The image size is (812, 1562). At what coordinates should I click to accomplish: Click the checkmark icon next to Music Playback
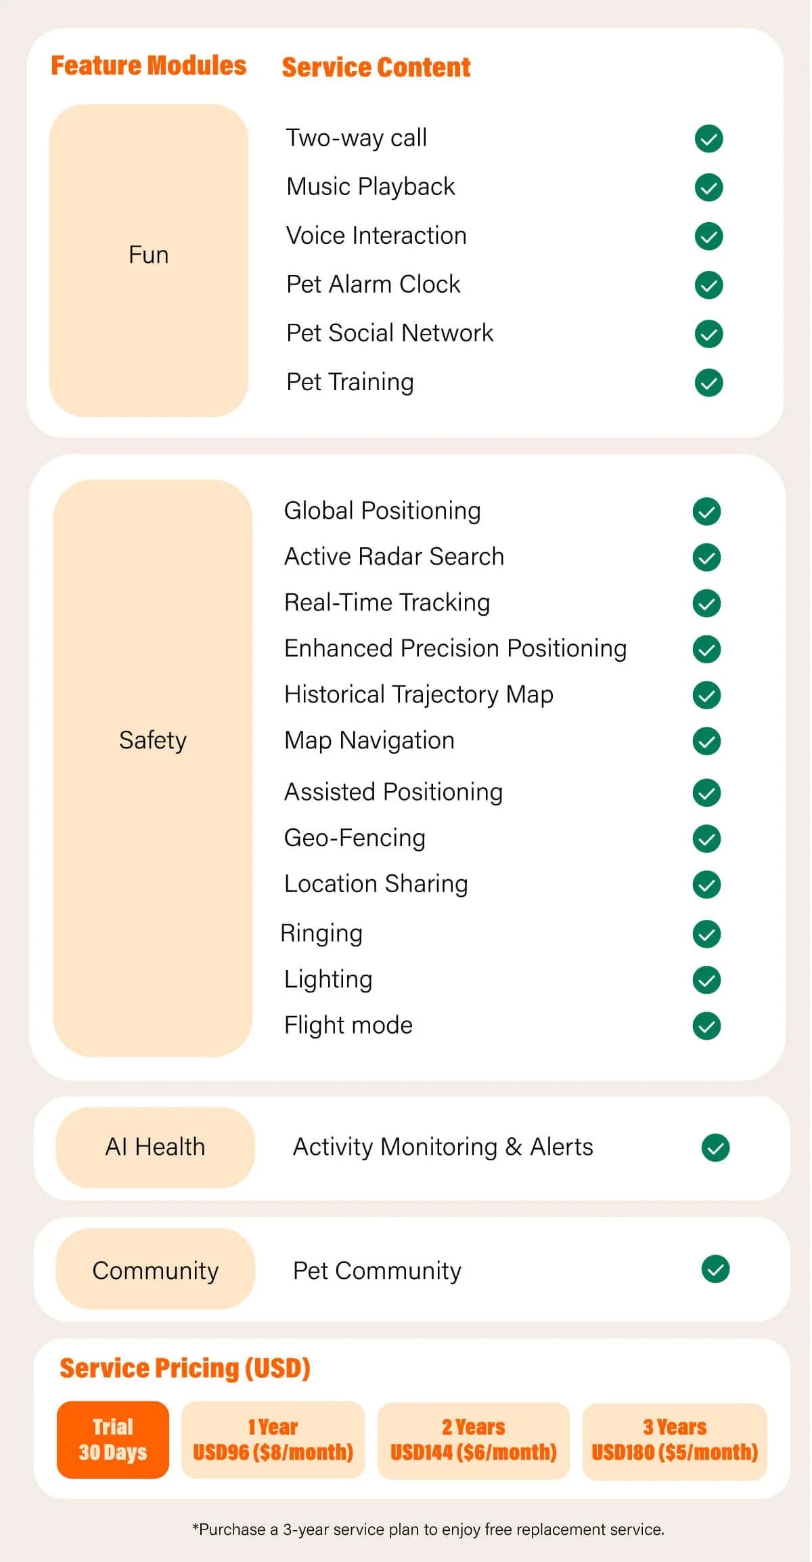point(708,188)
